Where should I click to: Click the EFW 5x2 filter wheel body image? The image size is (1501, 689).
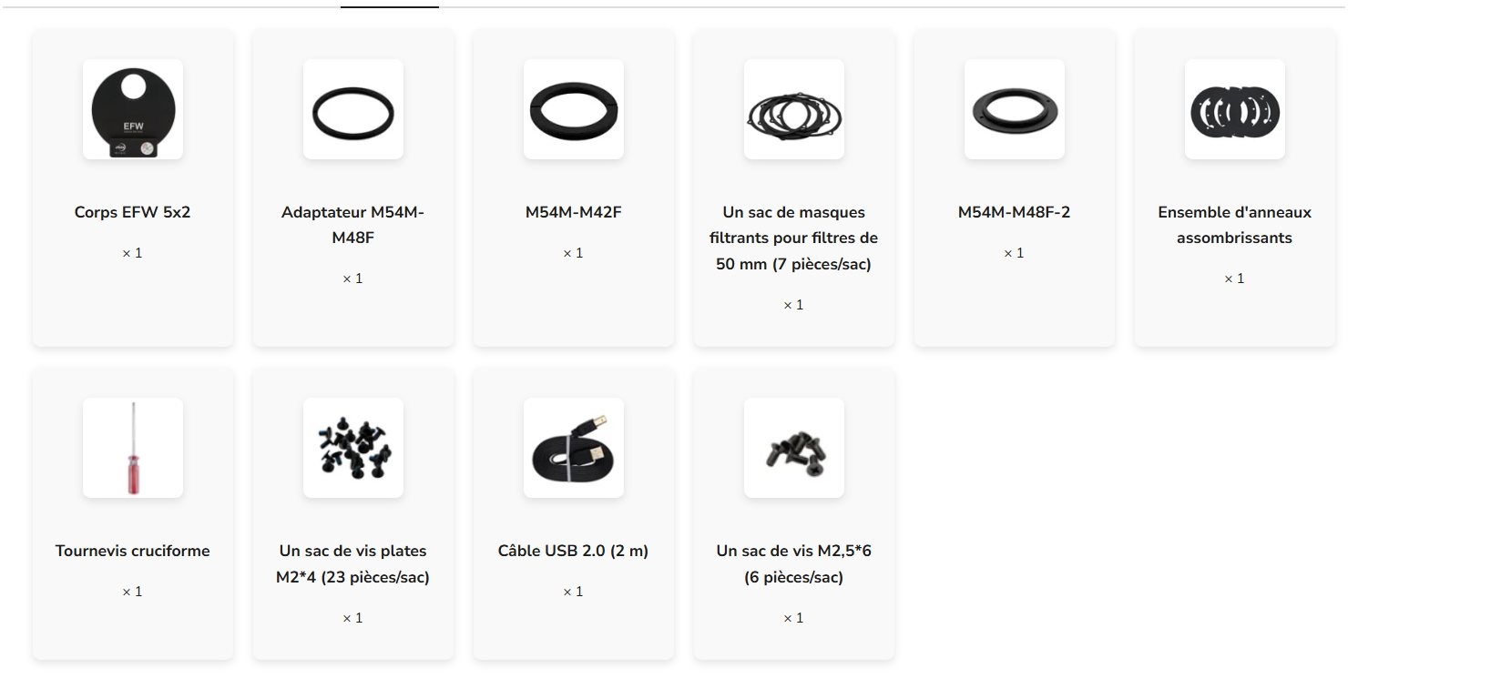[x=133, y=109]
